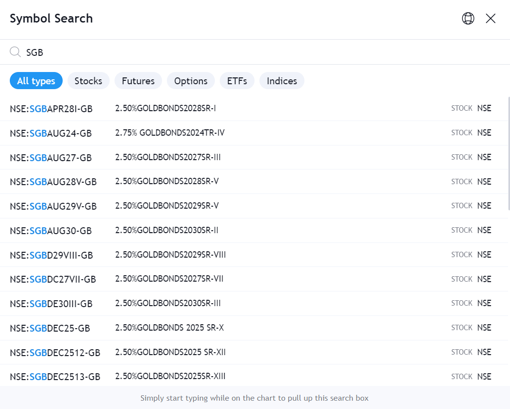Viewport: 510px width, 409px height.
Task: Filter results by Futures
Action: click(138, 81)
